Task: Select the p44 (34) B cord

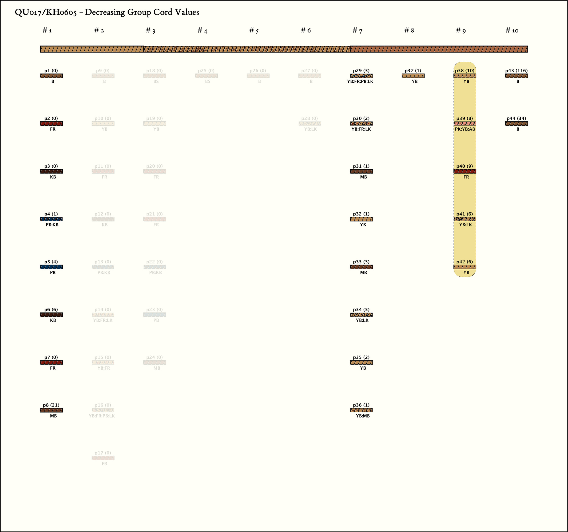Action: [x=516, y=124]
